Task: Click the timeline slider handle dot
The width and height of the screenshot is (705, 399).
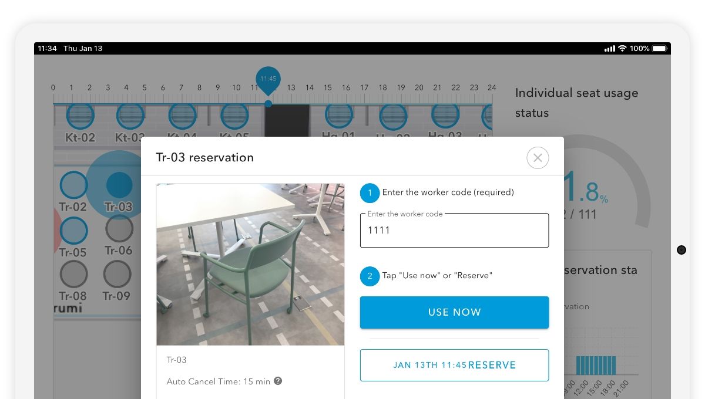Action: pos(268,104)
